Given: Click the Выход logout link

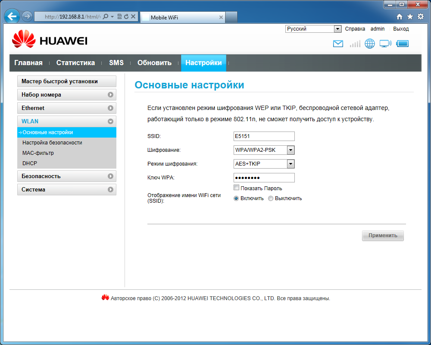Looking at the screenshot, I should (401, 29).
